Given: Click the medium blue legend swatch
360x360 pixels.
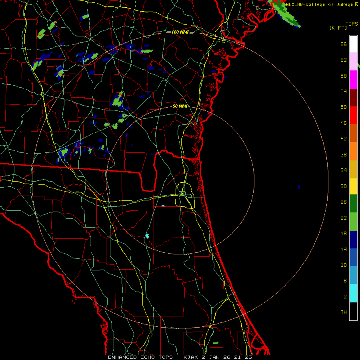Looking at the screenshot, I should pos(353,257).
